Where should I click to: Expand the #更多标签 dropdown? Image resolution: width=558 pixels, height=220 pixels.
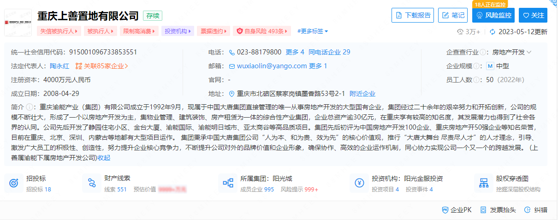[313, 31]
